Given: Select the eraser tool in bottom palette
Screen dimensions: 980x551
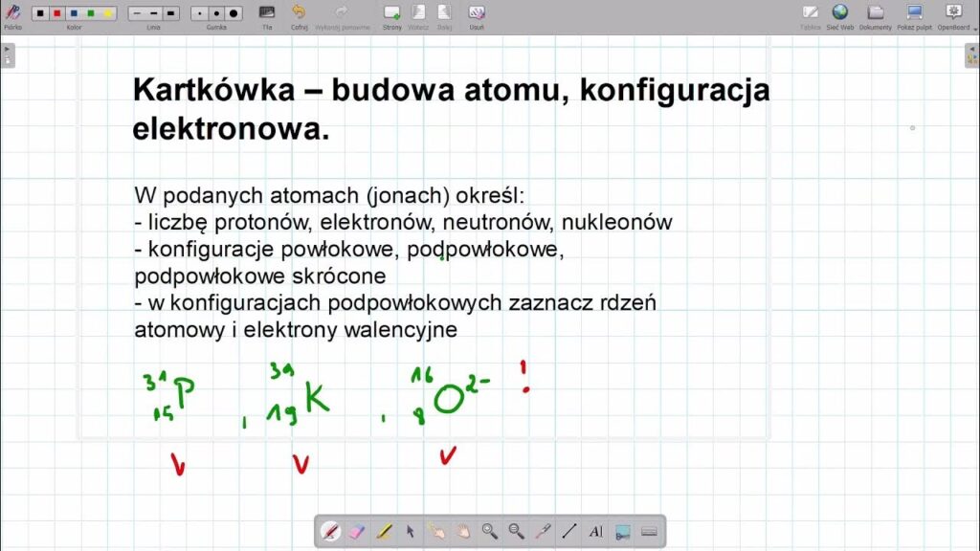Looking at the screenshot, I should point(356,531).
